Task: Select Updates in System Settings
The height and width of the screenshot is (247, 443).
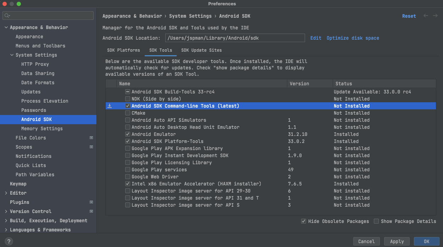Action: point(31,92)
